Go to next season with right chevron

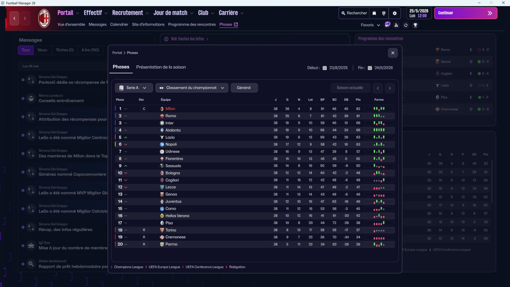pyautogui.click(x=390, y=88)
